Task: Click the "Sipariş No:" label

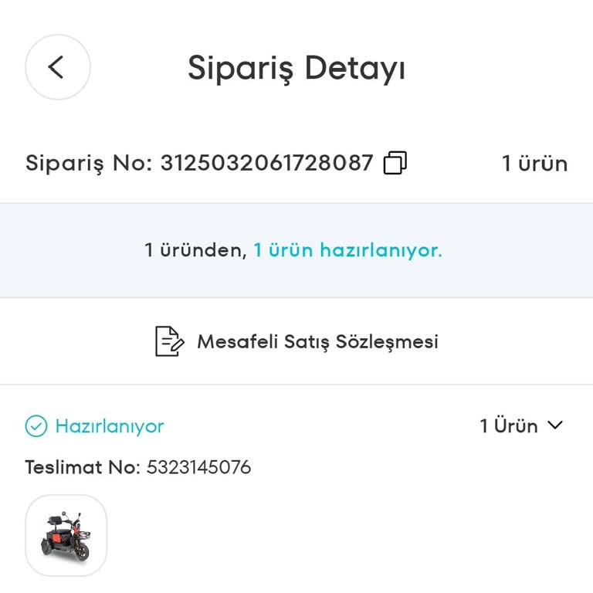Action: tap(90, 163)
